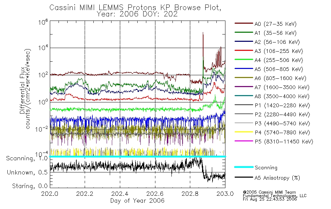The width and height of the screenshot is (331, 209).
Task: Click the 202.0 x-axis tick label
Action: (50, 194)
